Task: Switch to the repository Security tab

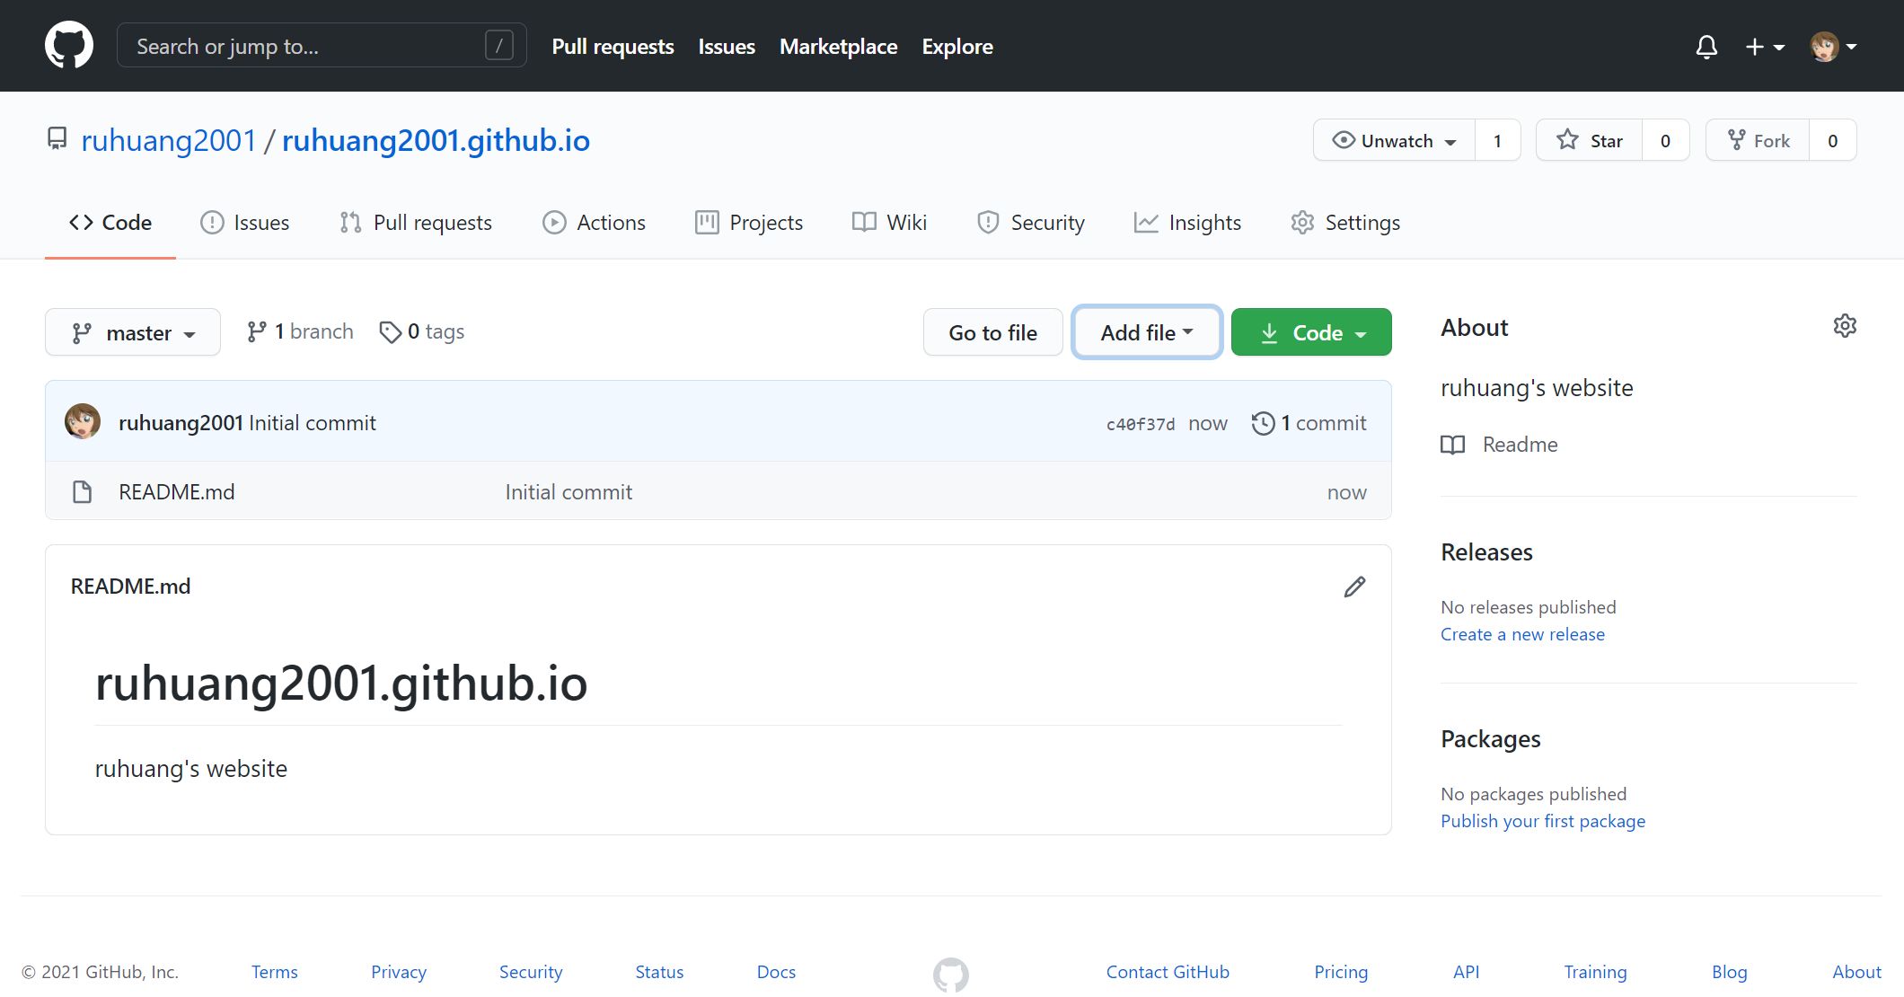Action: point(1031,223)
